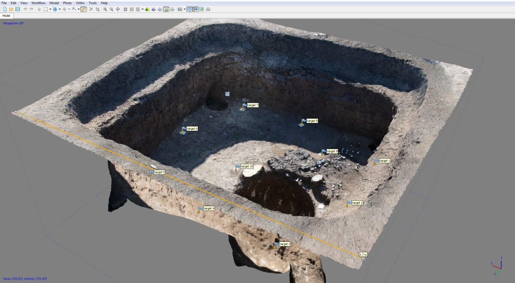Click the Delete Selection X icon
The image size is (515, 283).
click(x=91, y=9)
